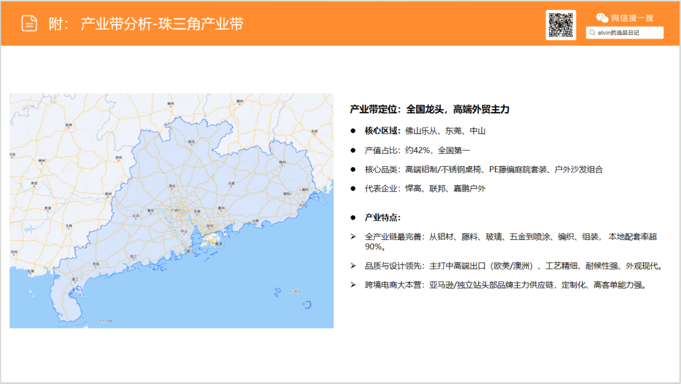681x384 pixels.
Task: Click the "elvin的选品日记" search field
Action: click(624, 33)
